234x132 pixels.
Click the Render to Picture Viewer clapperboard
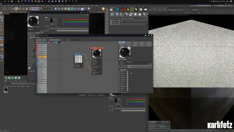coord(48,9)
